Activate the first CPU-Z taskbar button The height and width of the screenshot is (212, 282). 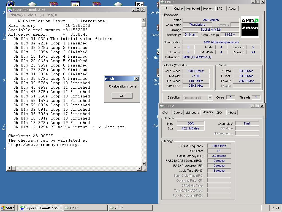[x=85, y=208]
